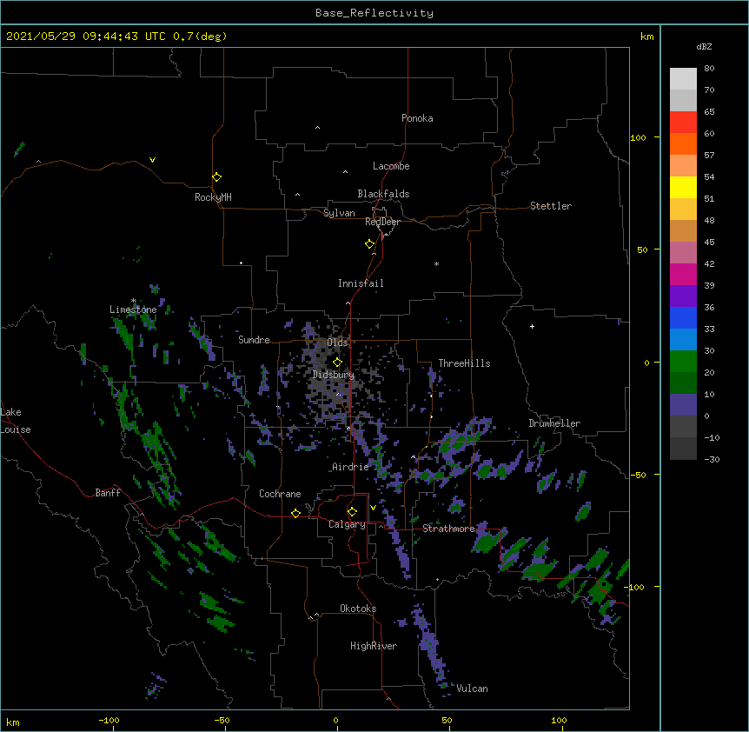Click the ThreeHills label
749x732 pixels.
pos(464,363)
